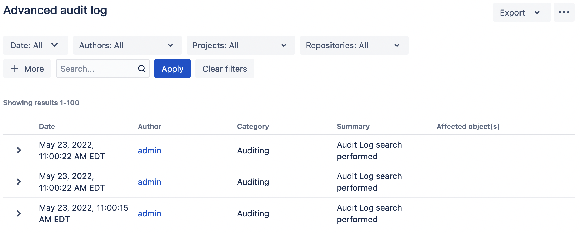Open admin link in first row
This screenshot has width=580, height=233.
pyautogui.click(x=149, y=151)
